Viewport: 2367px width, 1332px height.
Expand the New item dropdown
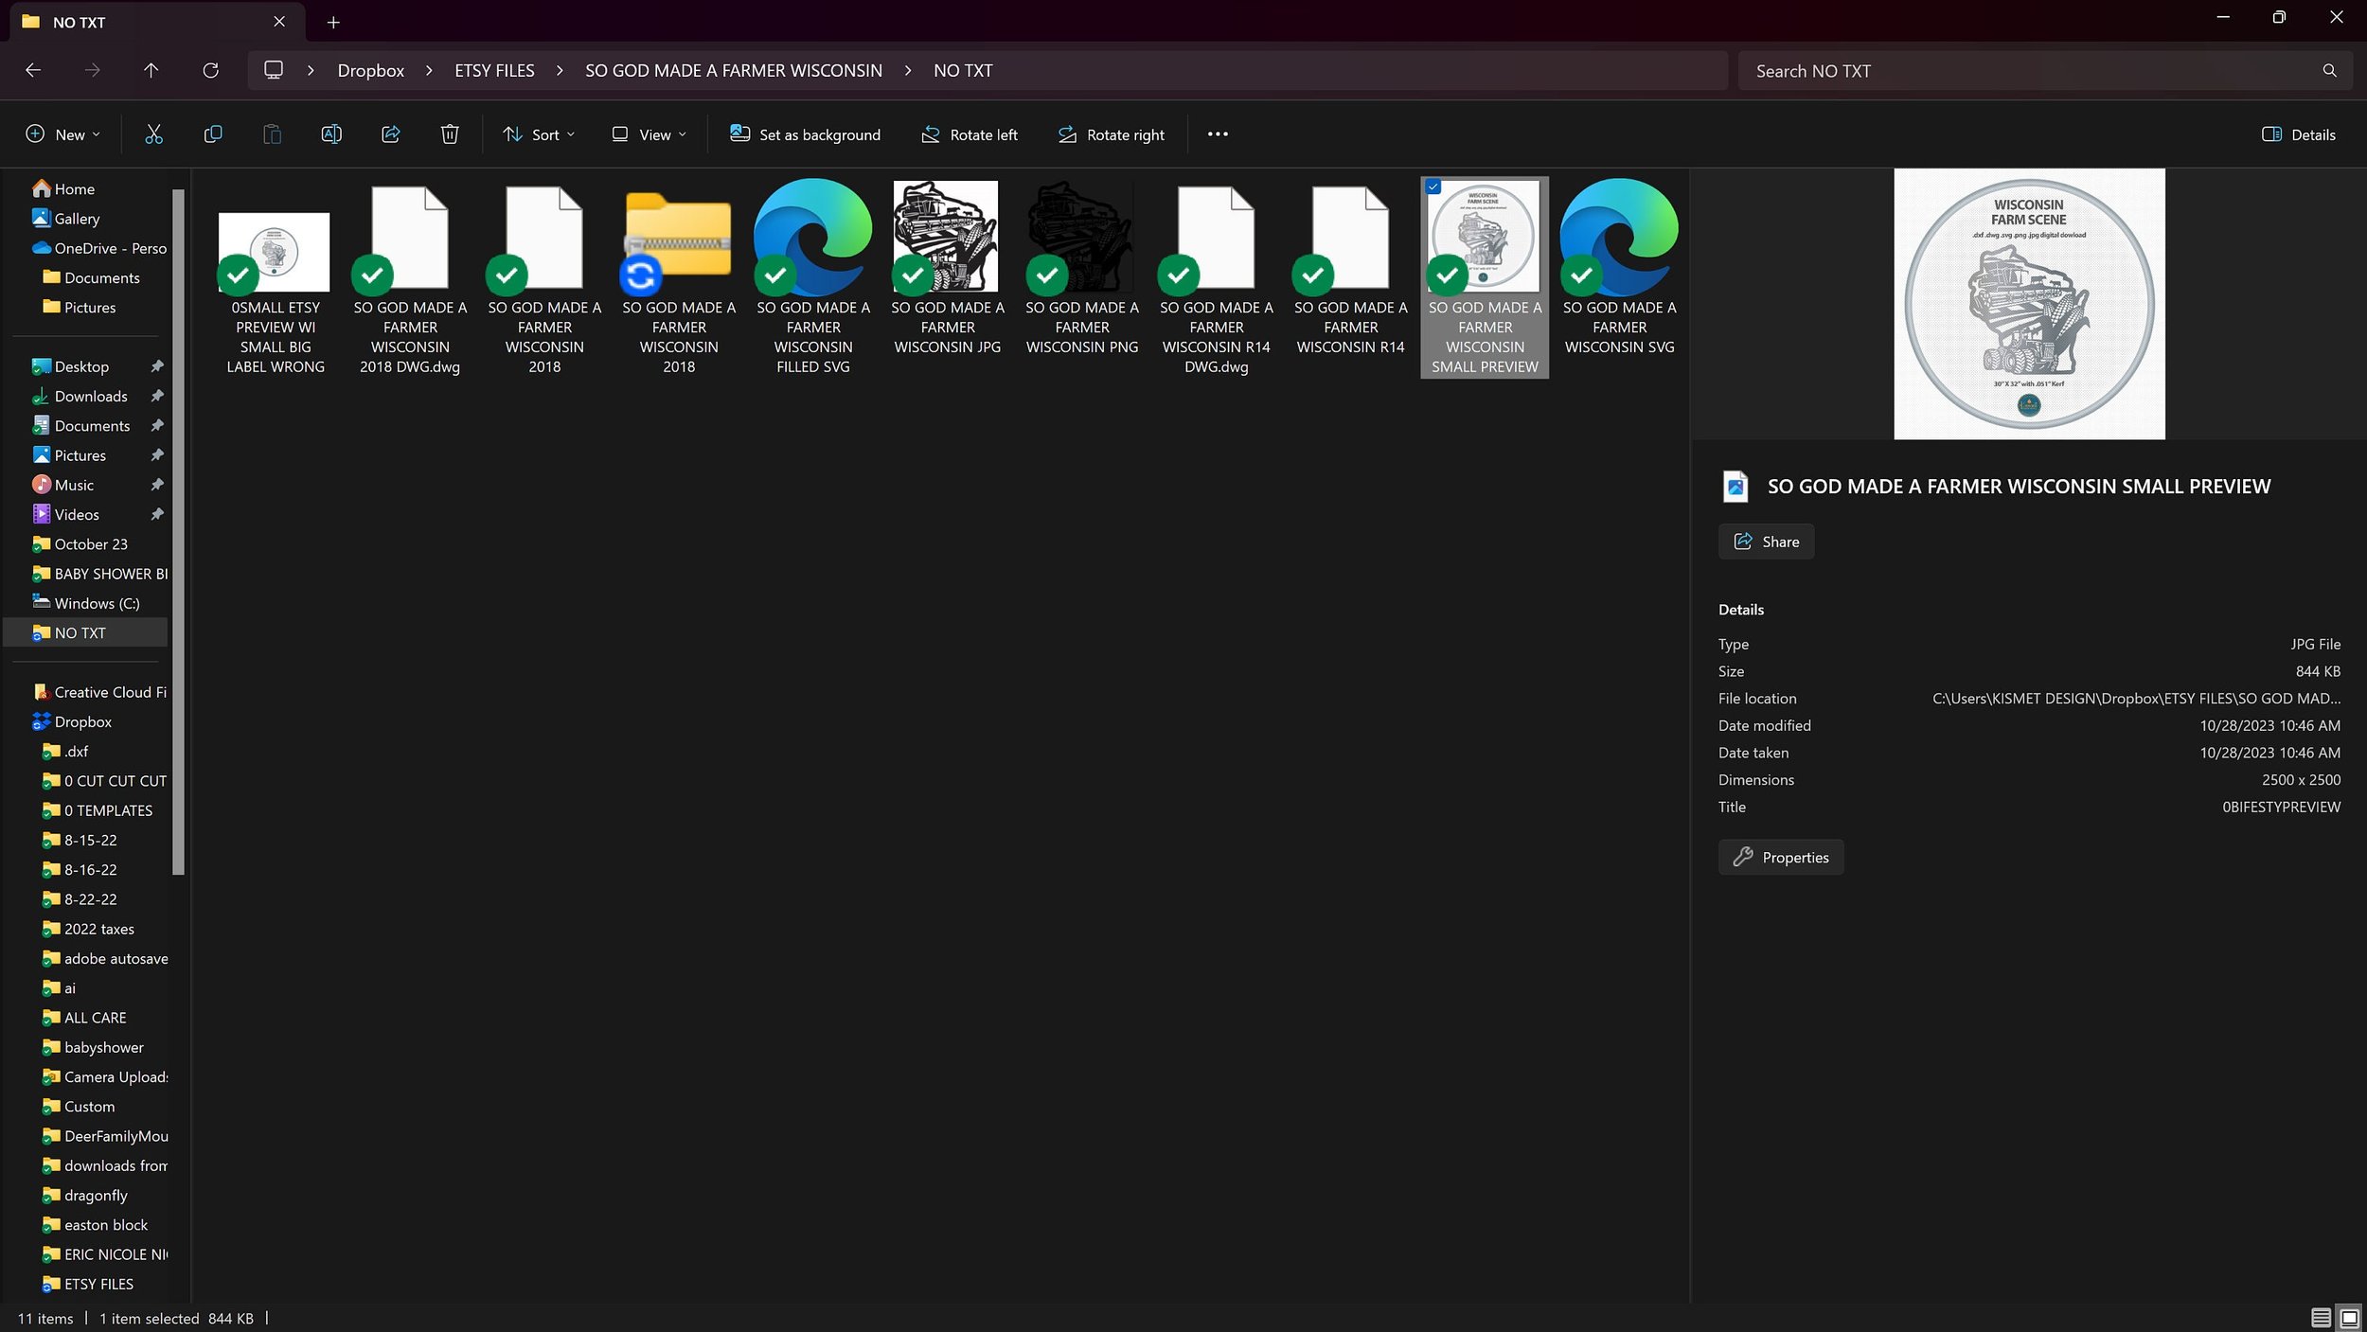click(63, 134)
